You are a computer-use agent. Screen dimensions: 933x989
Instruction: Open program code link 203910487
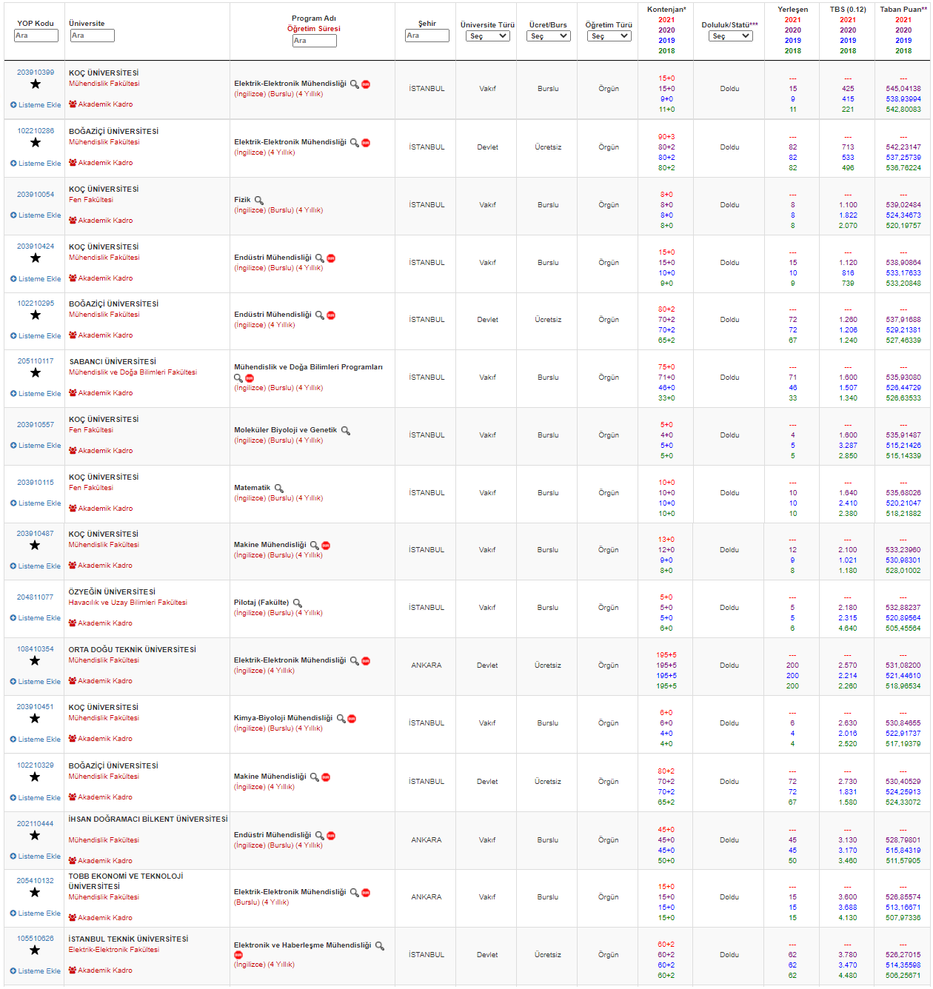[36, 534]
